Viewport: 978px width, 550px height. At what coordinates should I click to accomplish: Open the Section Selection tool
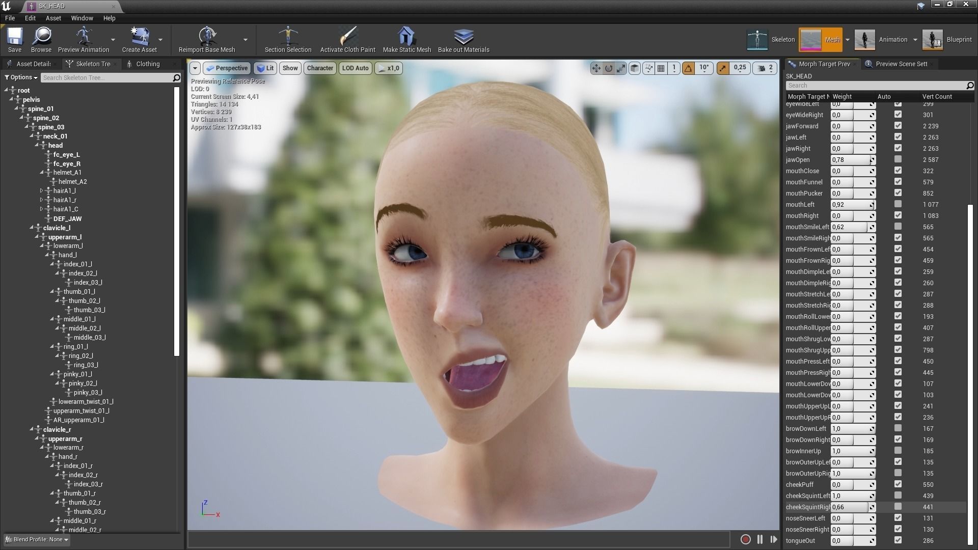[288, 37]
